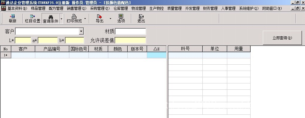
Task: Click the 版本号 column header
Action: coord(137,49)
